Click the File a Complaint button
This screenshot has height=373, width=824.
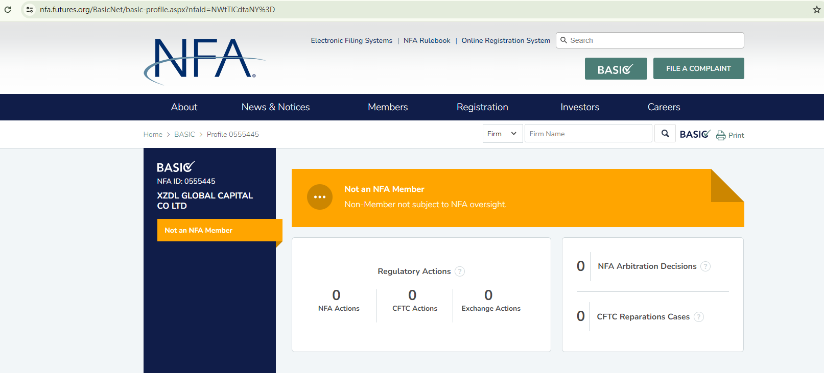coord(698,68)
